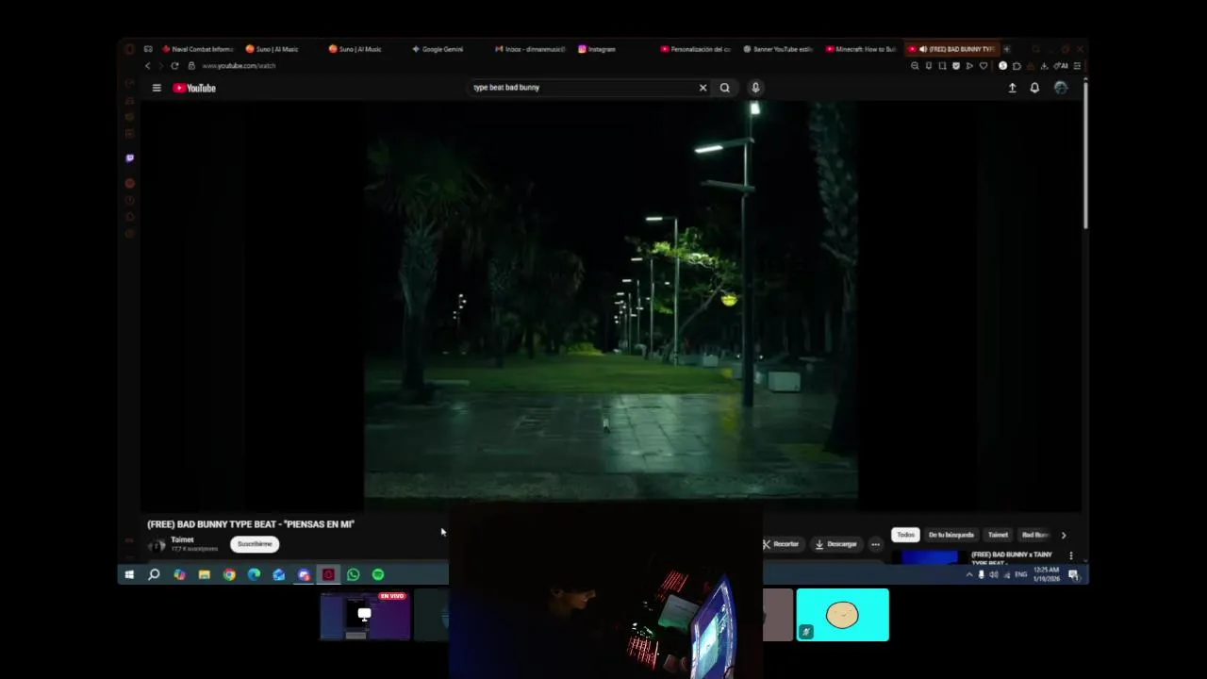
Task: Switch to first Suno AI Music tab
Action: (x=272, y=49)
